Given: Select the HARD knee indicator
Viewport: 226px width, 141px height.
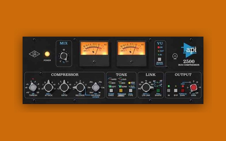Looking at the screenshot, I should [110, 79].
